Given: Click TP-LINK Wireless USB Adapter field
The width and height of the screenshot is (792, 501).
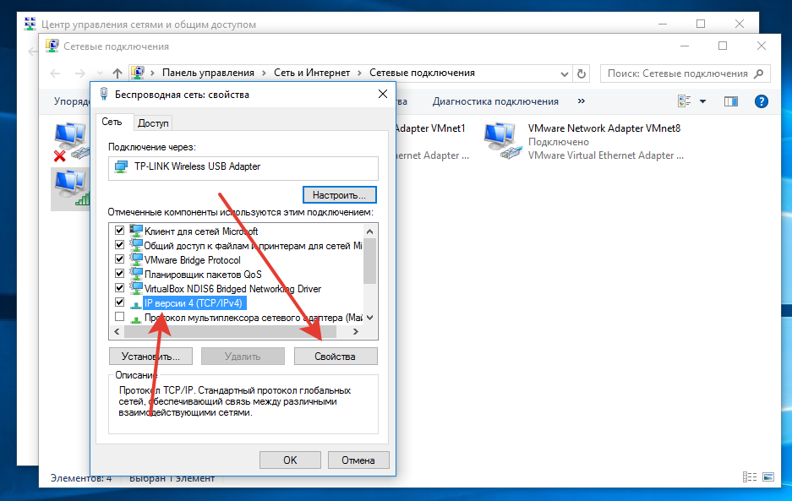Looking at the screenshot, I should click(243, 167).
